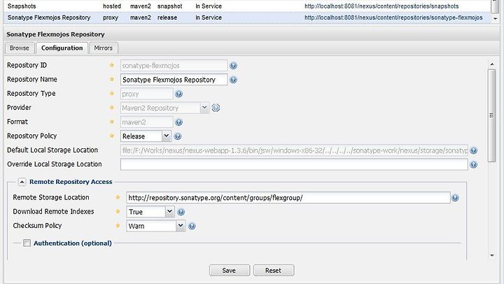Open help icon beside Repository Type field
Screen dimensions: 504x284
point(178,94)
